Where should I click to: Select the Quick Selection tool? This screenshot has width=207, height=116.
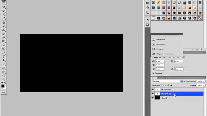(4, 11)
